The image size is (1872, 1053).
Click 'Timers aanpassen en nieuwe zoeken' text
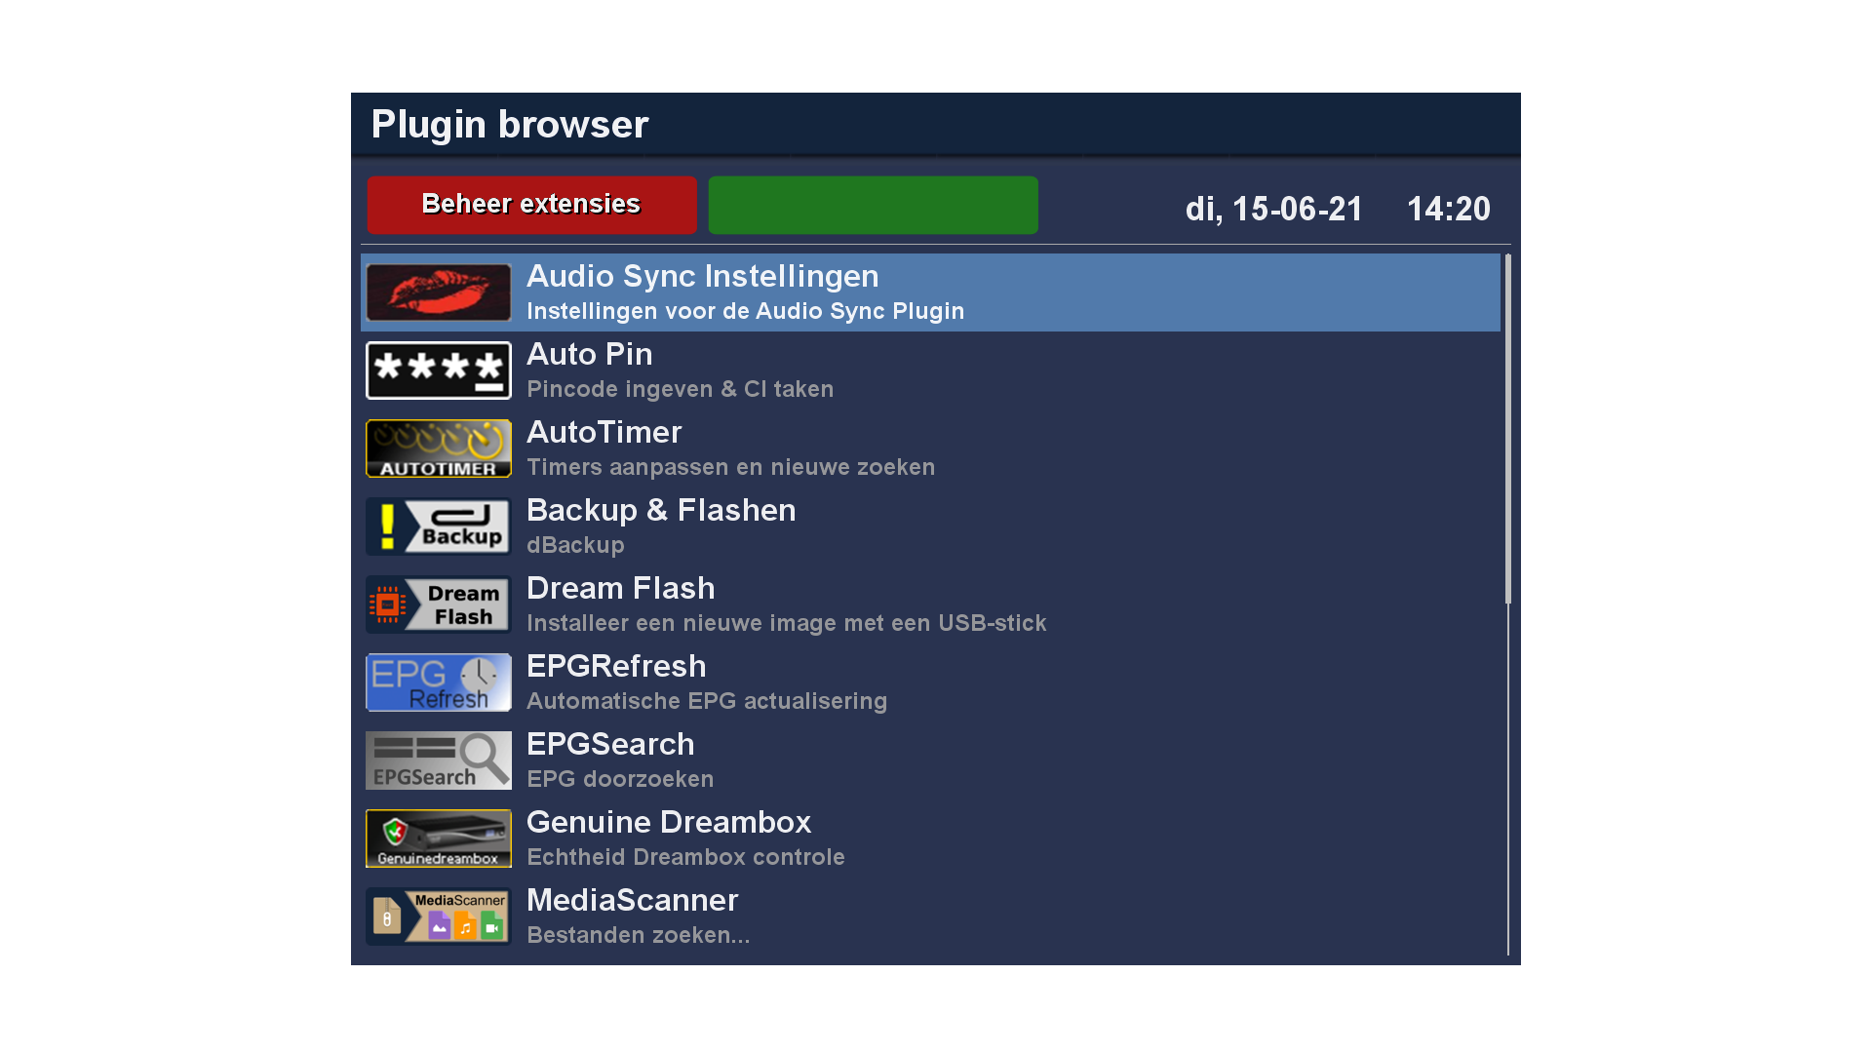click(731, 467)
